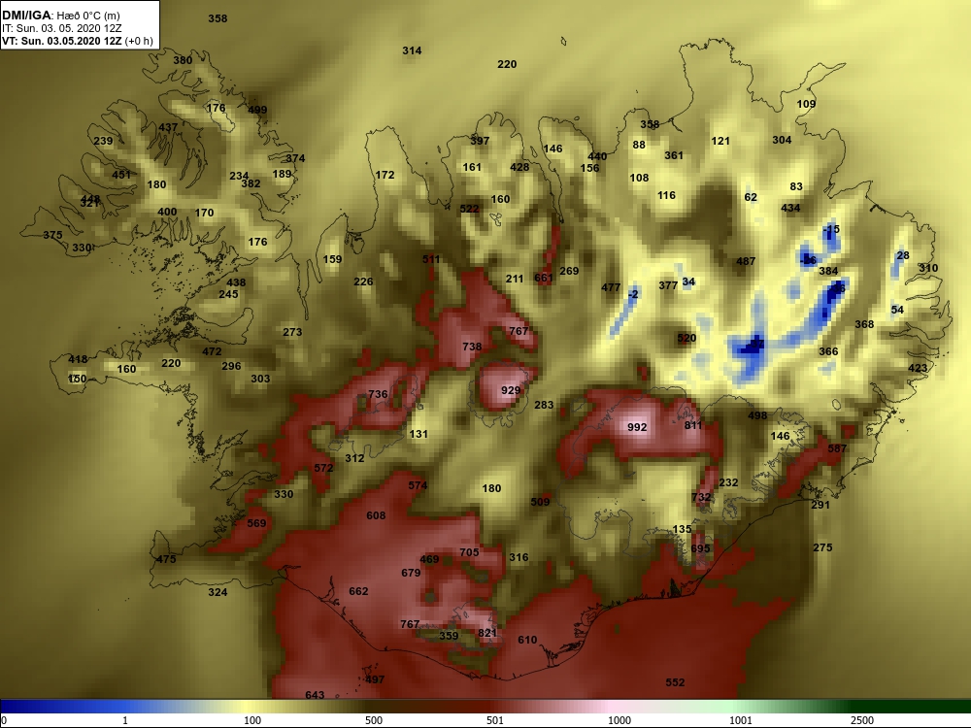Click the 477 value on the map
971x728 pixels.
click(611, 287)
